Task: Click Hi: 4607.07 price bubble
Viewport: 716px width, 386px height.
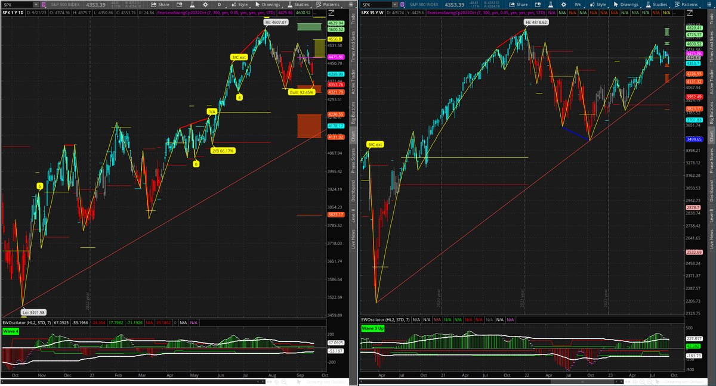Action: [x=277, y=22]
